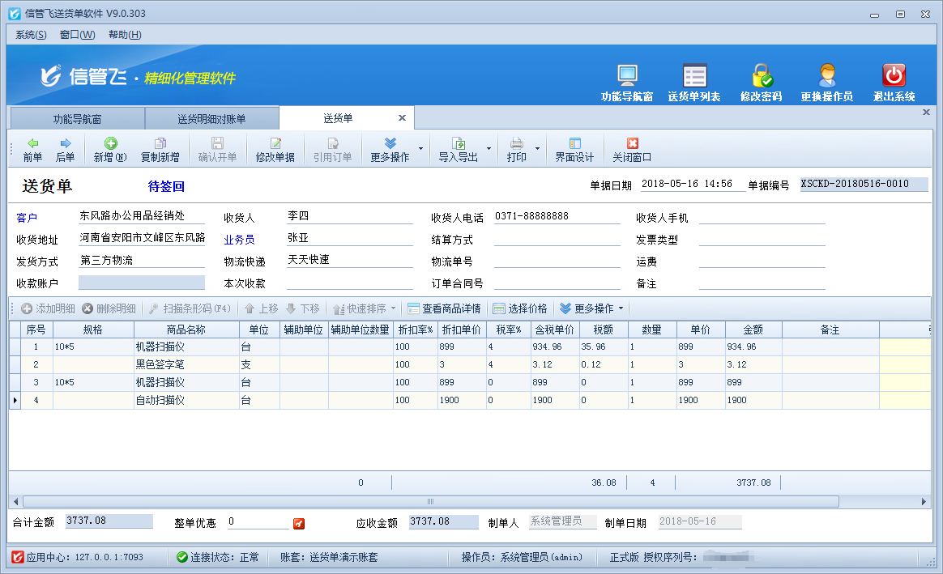The image size is (943, 574).
Task: Open the 功能导航窗 monitor icon
Action: (x=627, y=76)
